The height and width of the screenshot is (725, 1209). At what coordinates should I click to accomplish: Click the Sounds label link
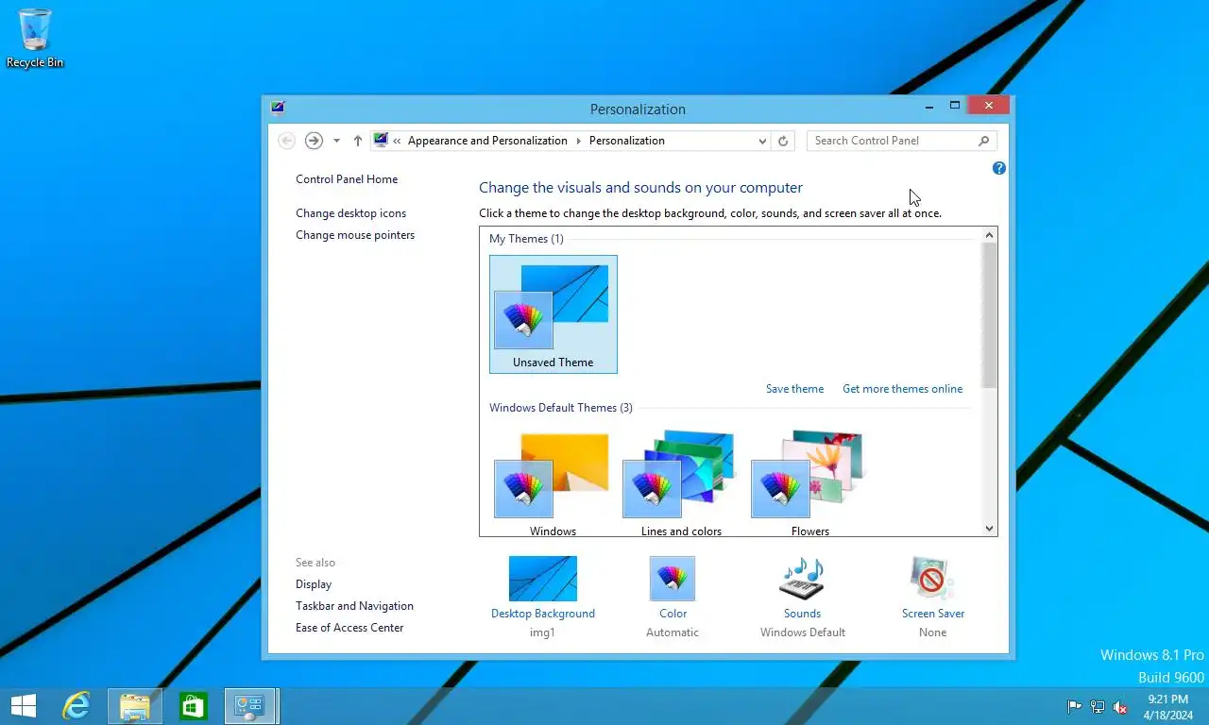click(802, 614)
